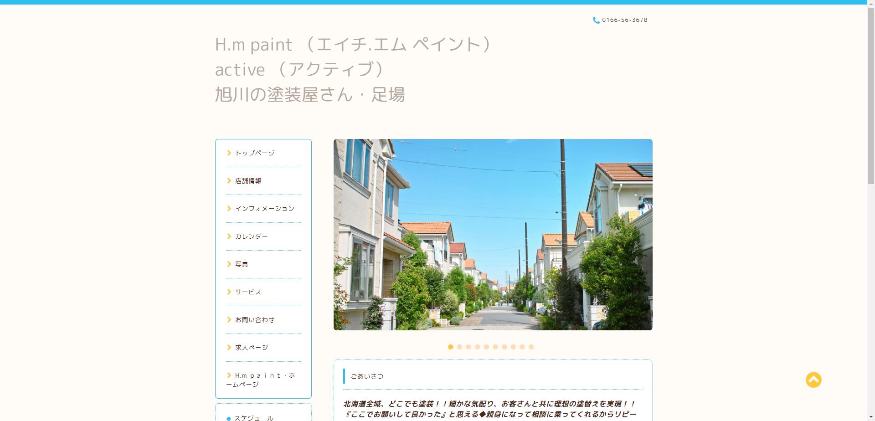Image resolution: width=875 pixels, height=421 pixels.
Task: Click the blue bullet beside スケジュール
Action: coord(229,418)
